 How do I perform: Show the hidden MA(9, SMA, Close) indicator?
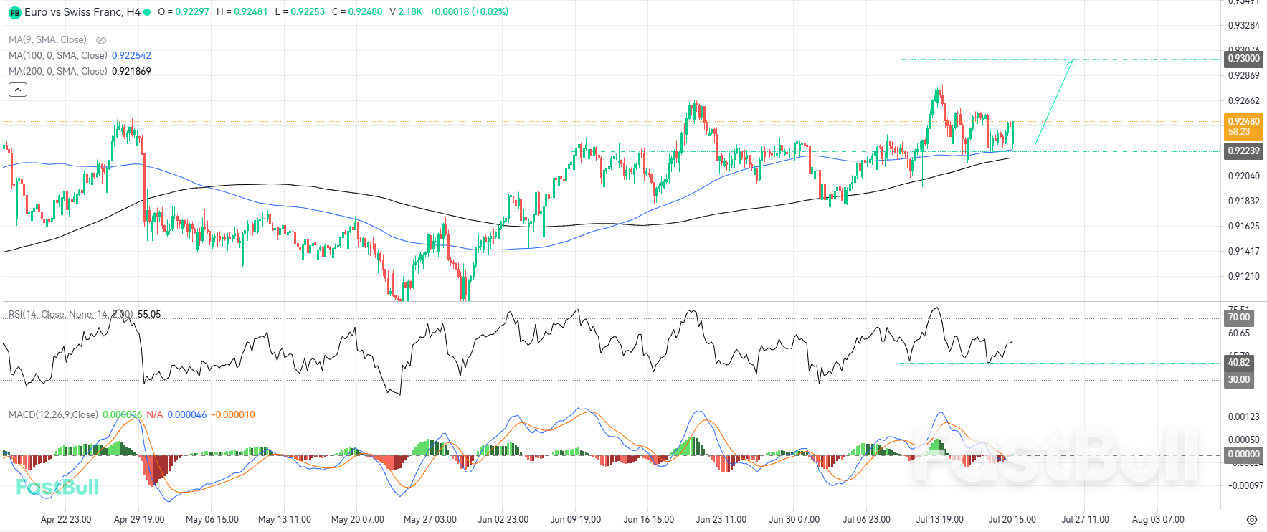coord(101,40)
